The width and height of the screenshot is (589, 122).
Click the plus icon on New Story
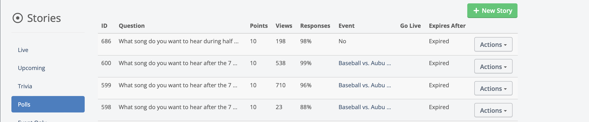(476, 11)
